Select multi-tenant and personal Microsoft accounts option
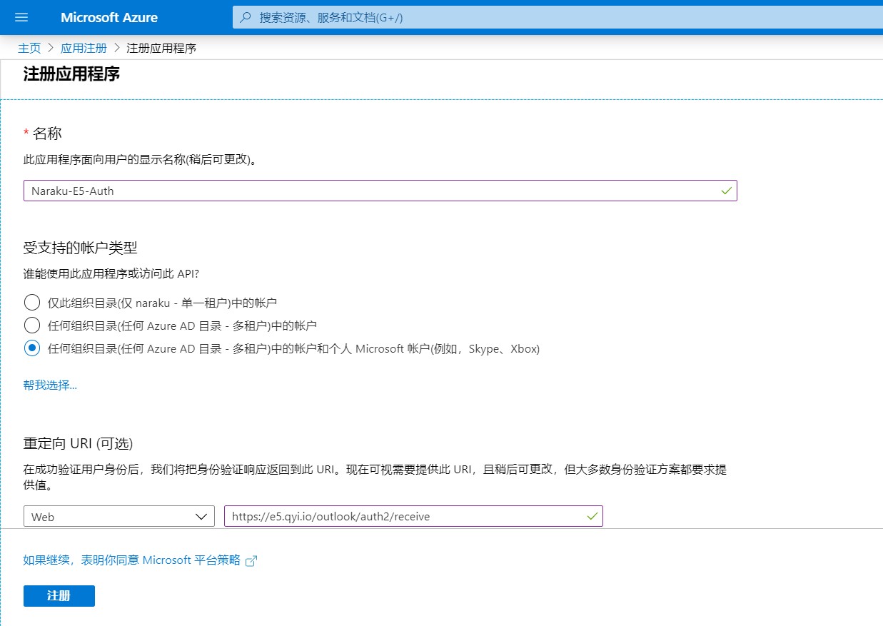This screenshot has height=626, width=883. (31, 348)
